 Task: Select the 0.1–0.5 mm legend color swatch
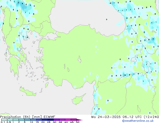[x=4, y=120]
